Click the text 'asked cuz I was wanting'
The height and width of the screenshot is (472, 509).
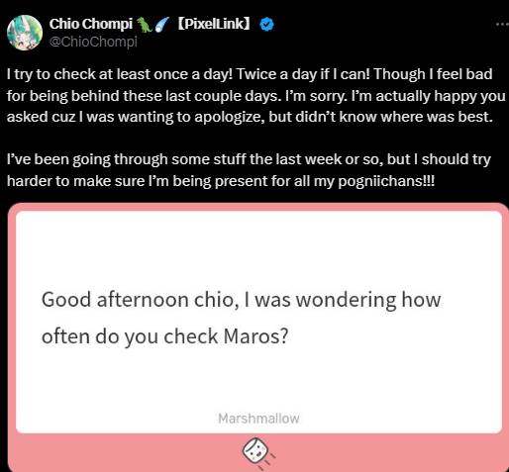91,117
